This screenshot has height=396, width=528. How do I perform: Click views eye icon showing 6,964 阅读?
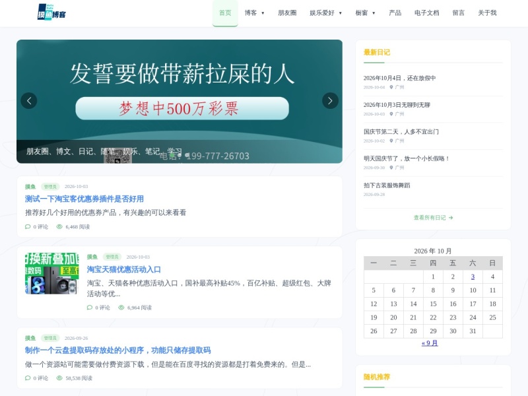(x=121, y=308)
